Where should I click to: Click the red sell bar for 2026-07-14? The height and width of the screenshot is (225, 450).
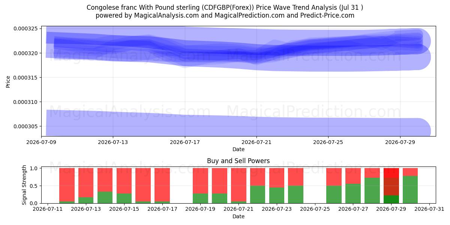pos(105,180)
